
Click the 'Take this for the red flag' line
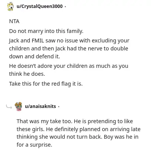(46, 84)
